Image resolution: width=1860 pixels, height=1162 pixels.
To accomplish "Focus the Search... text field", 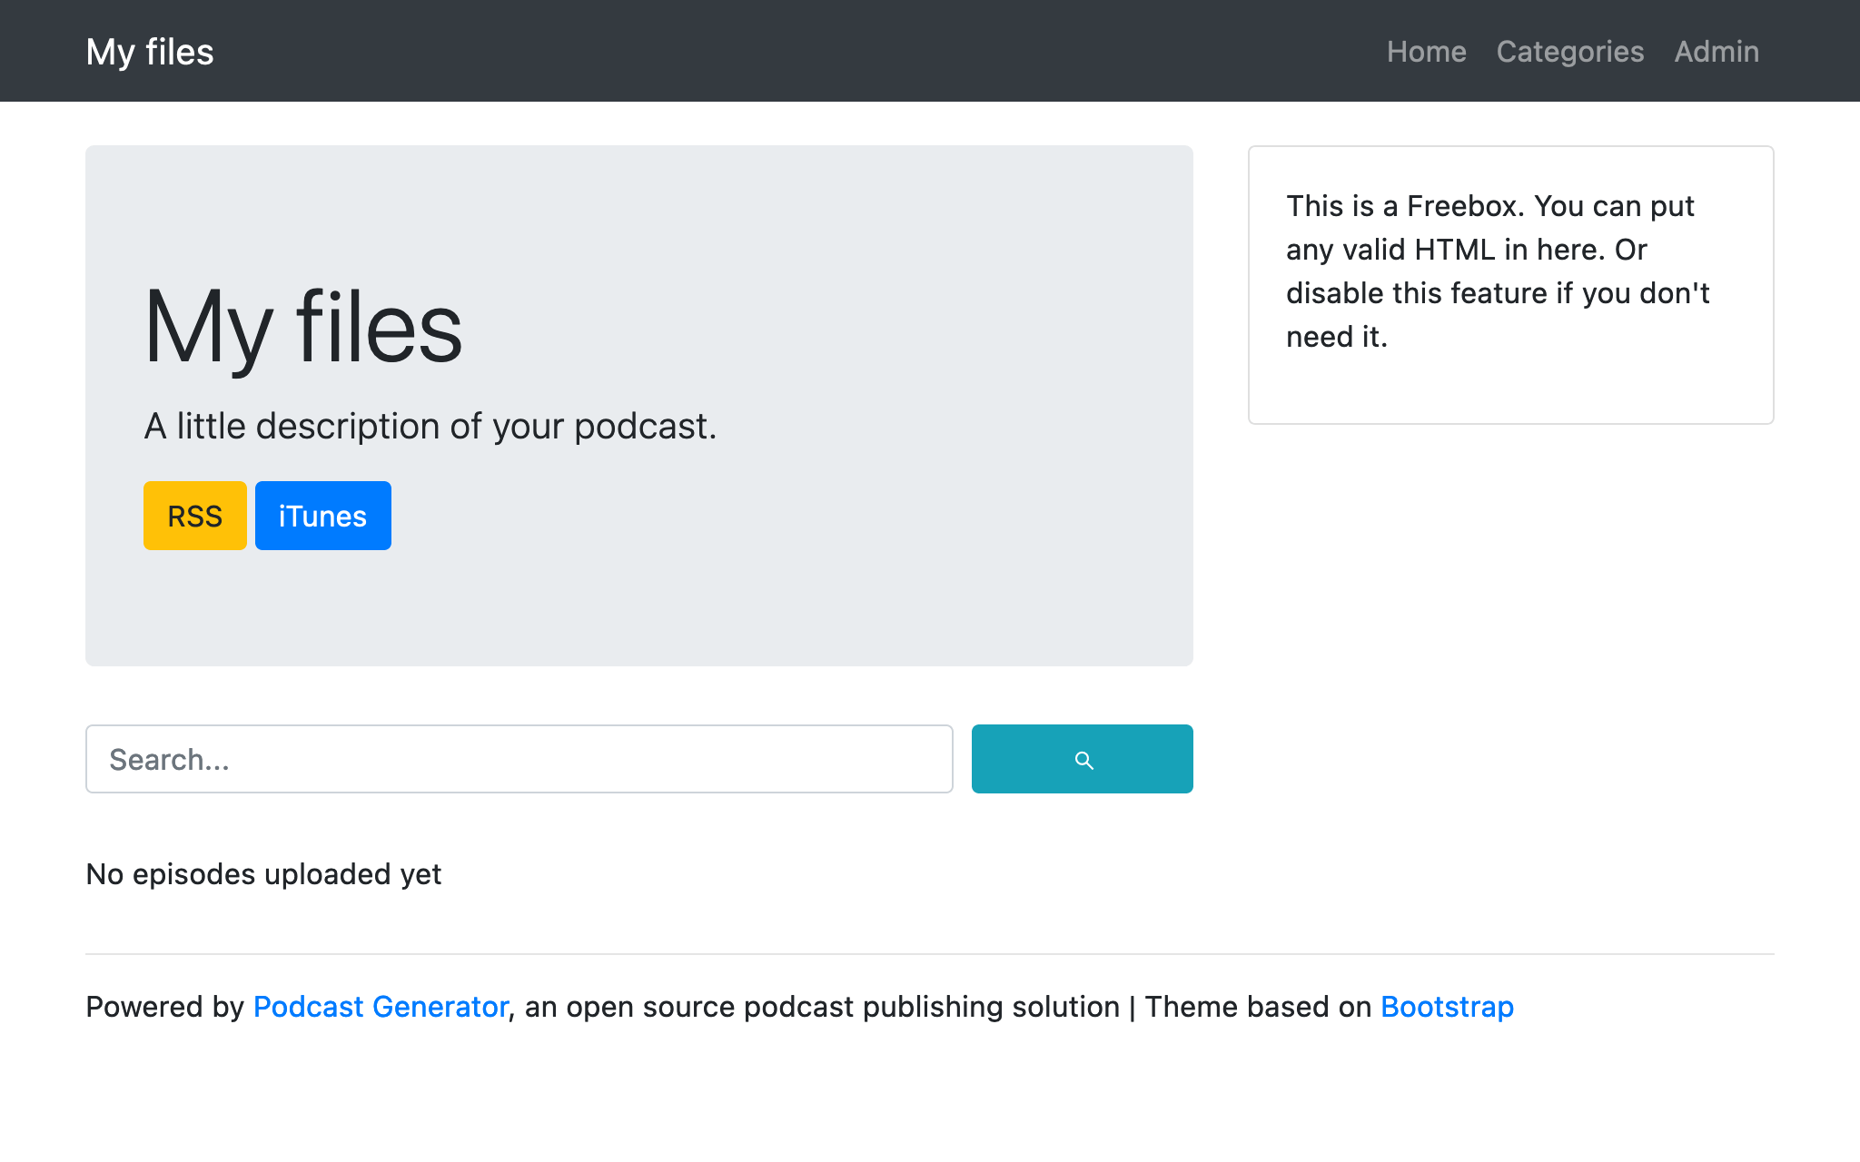I will pos(519,759).
